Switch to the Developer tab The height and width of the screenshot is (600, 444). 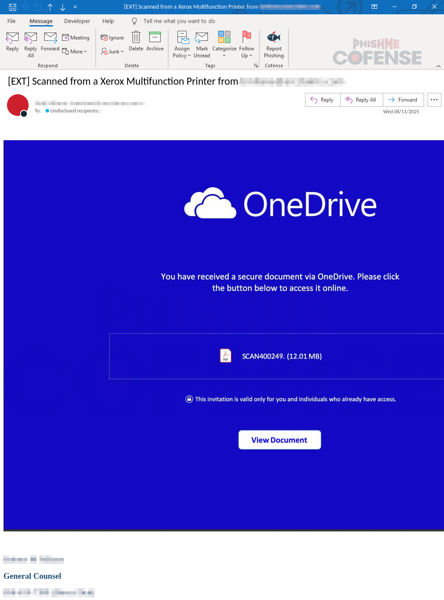click(77, 21)
